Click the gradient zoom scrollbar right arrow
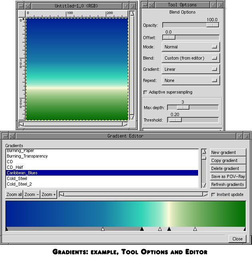 click(x=205, y=194)
